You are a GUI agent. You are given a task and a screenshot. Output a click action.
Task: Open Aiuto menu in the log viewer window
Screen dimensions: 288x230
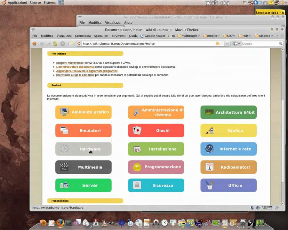pos(128,23)
